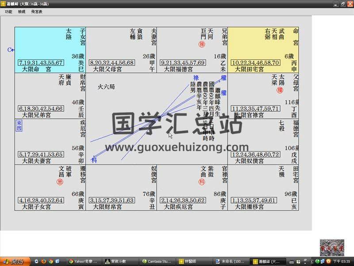Open the 檢視 menu
The image size is (354, 266).
[x=22, y=12]
